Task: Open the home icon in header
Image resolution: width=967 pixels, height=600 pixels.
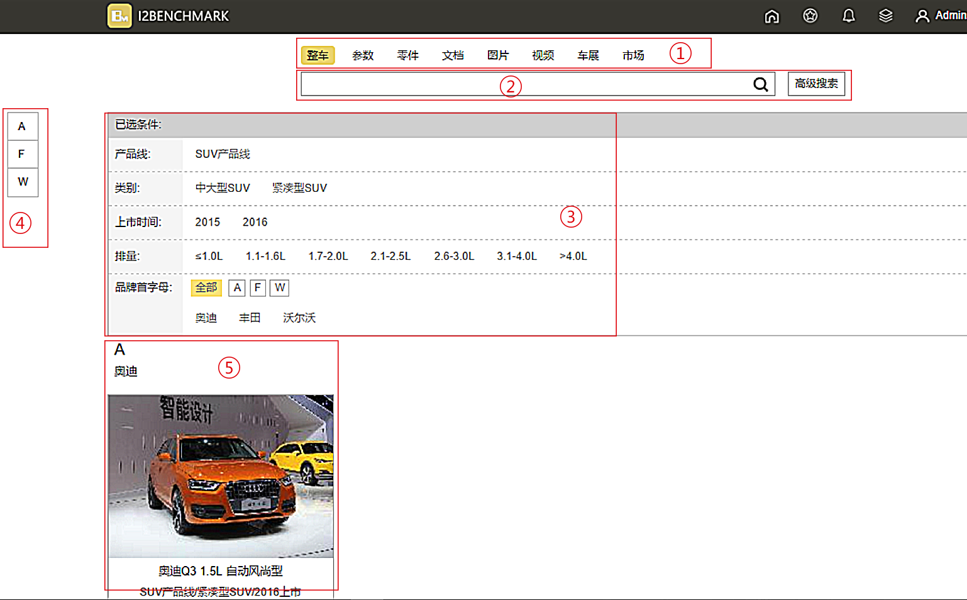Action: 771,16
